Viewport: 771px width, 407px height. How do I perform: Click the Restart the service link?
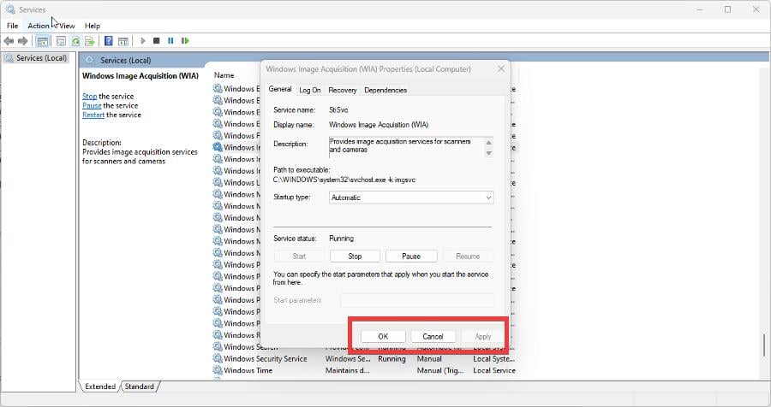(x=93, y=115)
